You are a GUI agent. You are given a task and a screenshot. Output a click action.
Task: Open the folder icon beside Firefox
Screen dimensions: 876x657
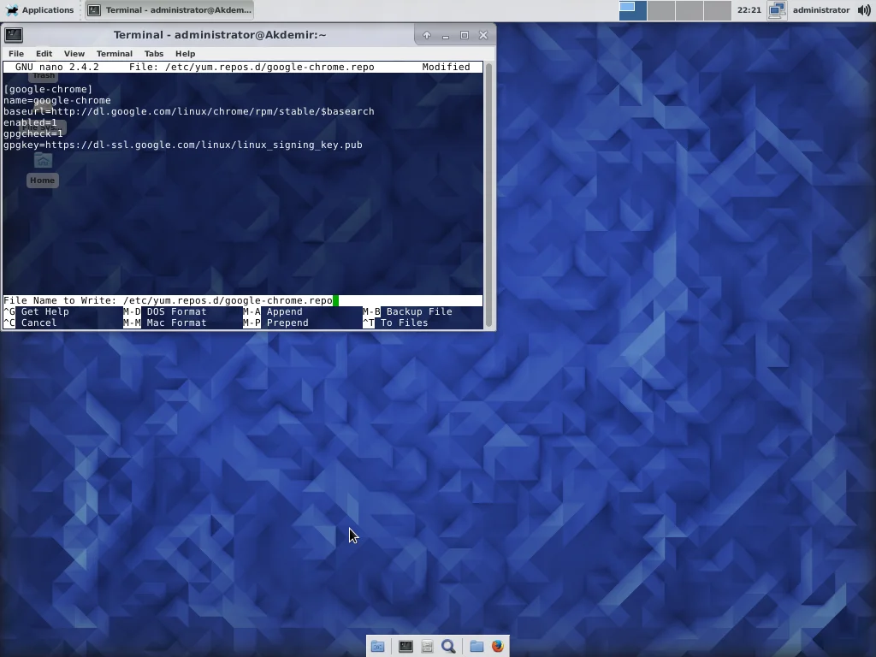[476, 647]
